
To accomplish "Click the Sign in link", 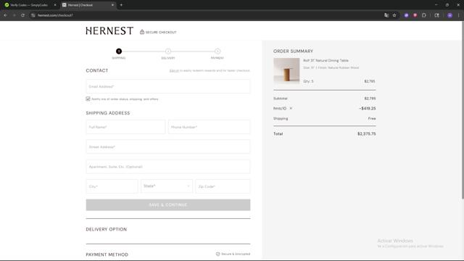I will point(174,70).
